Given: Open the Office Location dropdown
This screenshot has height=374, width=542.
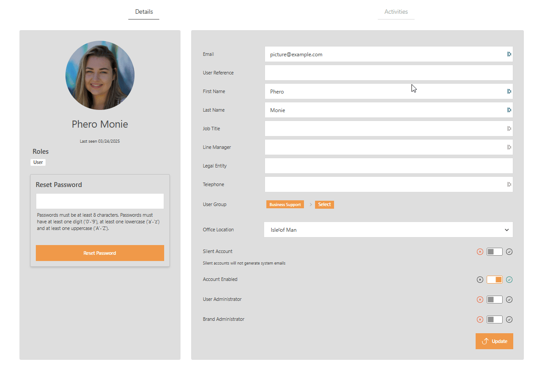Looking at the screenshot, I should (507, 230).
